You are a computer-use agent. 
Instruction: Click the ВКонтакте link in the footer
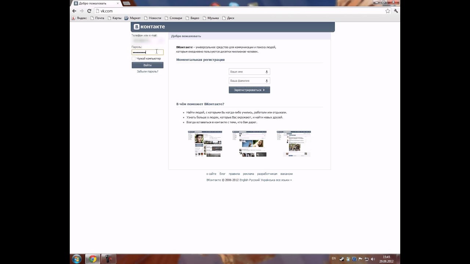214,180
